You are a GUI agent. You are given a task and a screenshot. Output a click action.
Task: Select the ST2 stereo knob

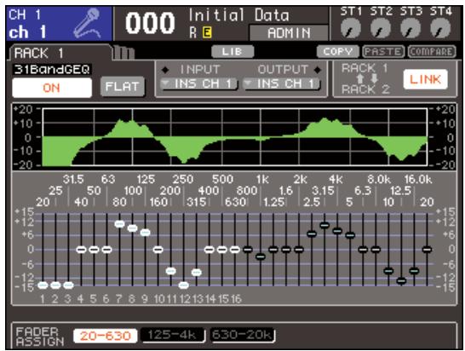[x=381, y=29]
